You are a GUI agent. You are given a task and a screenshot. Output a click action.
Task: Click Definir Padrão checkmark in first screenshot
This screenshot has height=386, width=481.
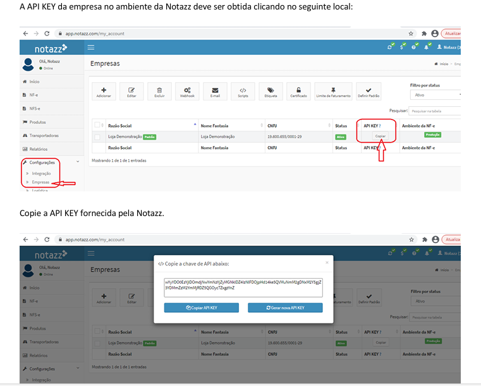[x=368, y=92]
